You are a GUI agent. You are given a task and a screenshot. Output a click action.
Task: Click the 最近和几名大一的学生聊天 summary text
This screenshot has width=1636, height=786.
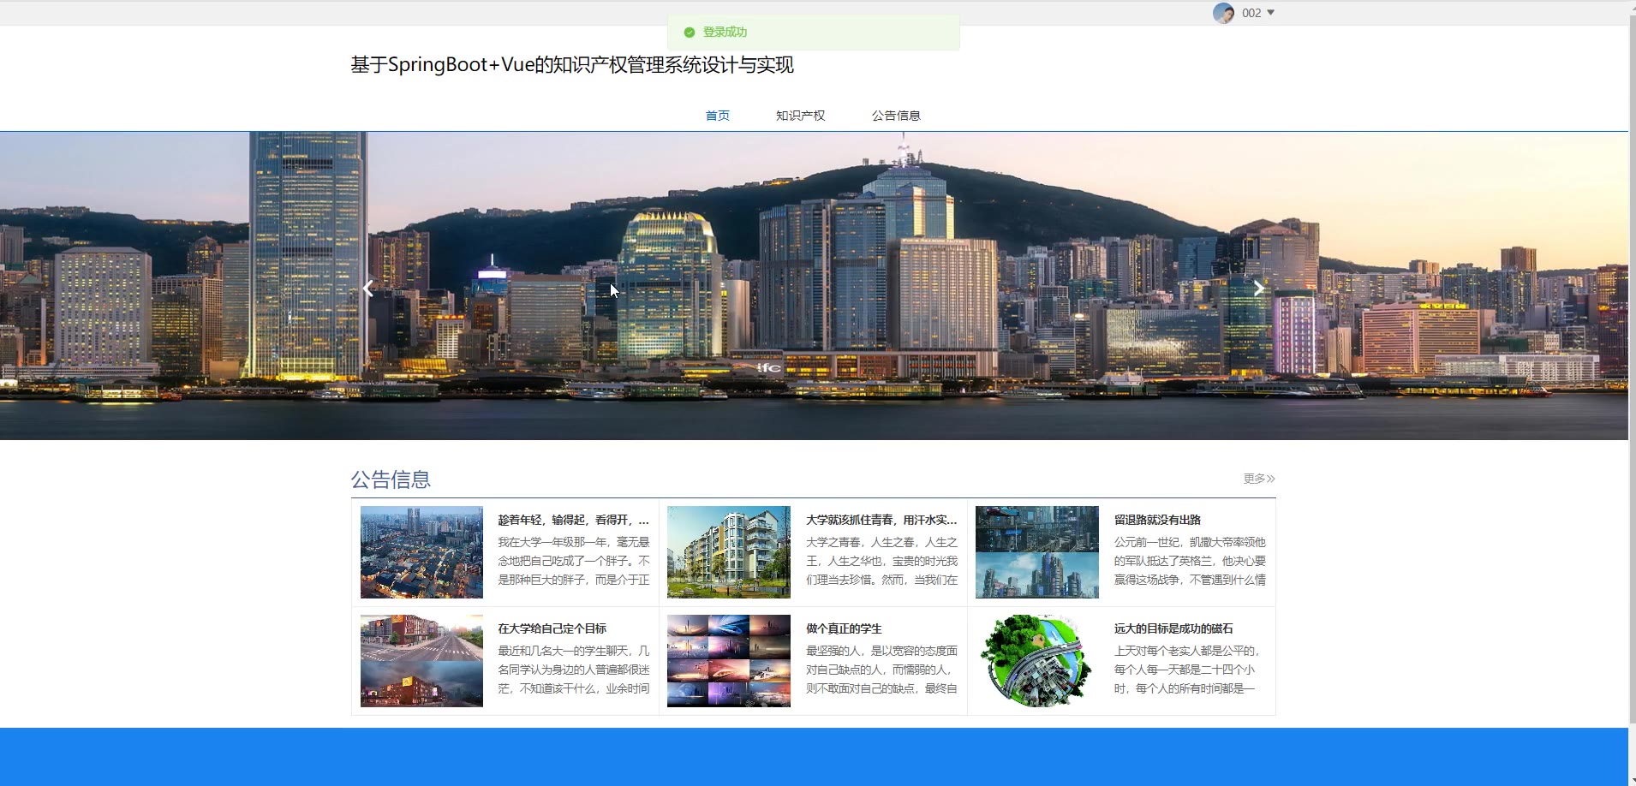click(x=574, y=670)
